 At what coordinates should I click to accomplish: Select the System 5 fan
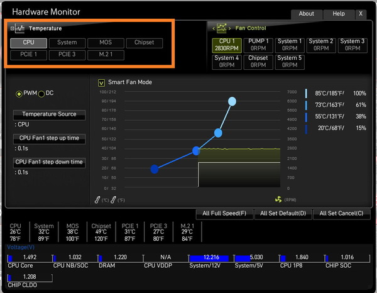click(x=290, y=62)
